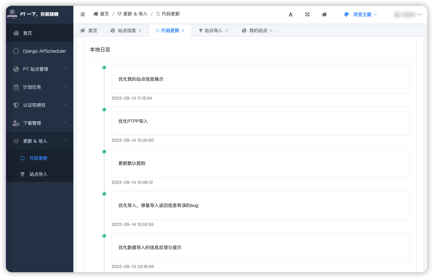Click the green timeline dot for 更新默认规则
Screen dimensions: 433x278
(104, 152)
